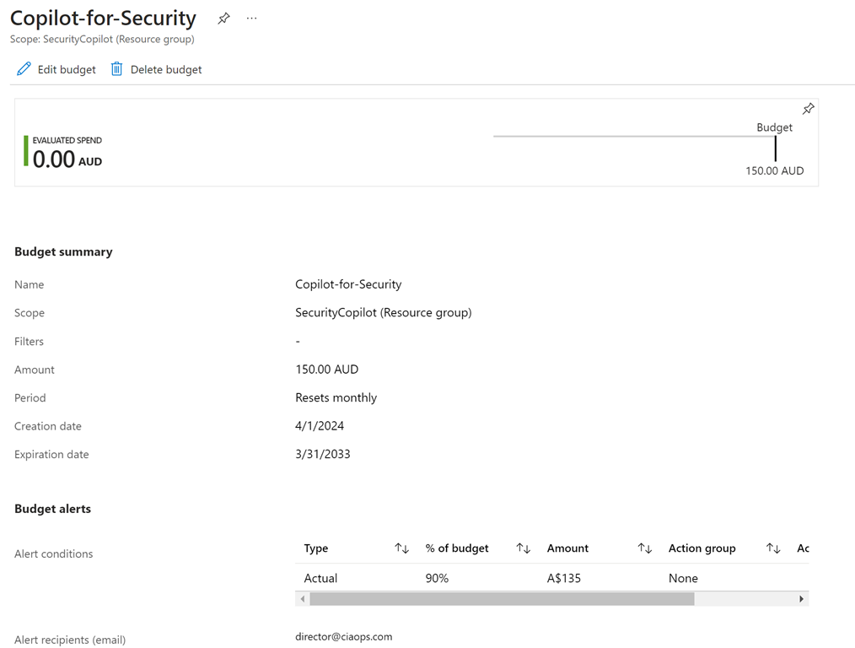Select the Actual alert condition row

(x=320, y=578)
